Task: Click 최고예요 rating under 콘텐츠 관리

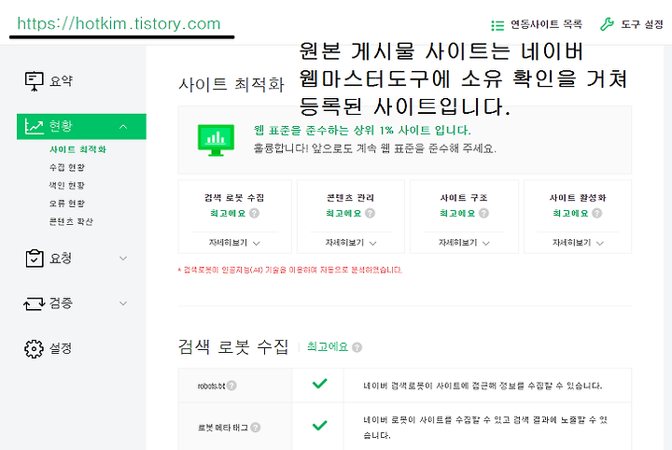Action: point(343,213)
